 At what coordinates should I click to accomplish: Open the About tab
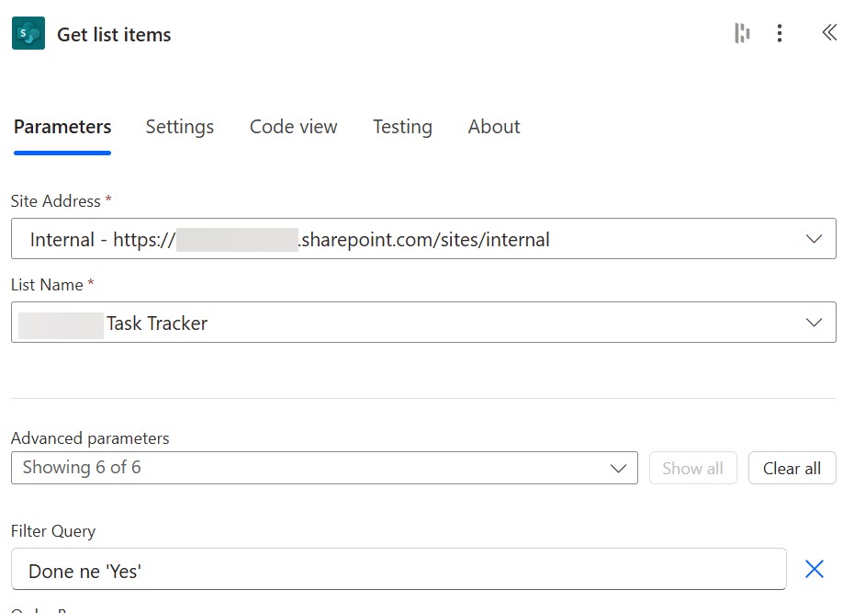pyautogui.click(x=493, y=127)
